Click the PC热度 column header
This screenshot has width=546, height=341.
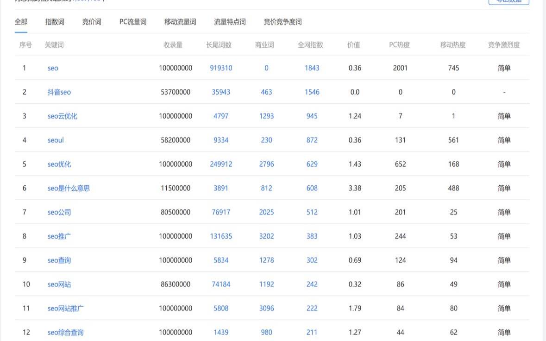click(x=399, y=45)
